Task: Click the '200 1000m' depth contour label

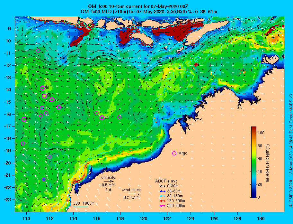Action: [x=84, y=203]
